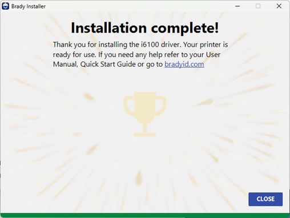Image resolution: width=290 pixels, height=218 pixels.
Task: Click the left handle of the trophy
Action: [x=129, y=106]
